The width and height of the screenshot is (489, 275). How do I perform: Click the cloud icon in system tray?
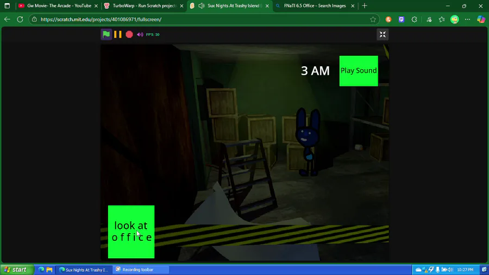[x=418, y=270]
